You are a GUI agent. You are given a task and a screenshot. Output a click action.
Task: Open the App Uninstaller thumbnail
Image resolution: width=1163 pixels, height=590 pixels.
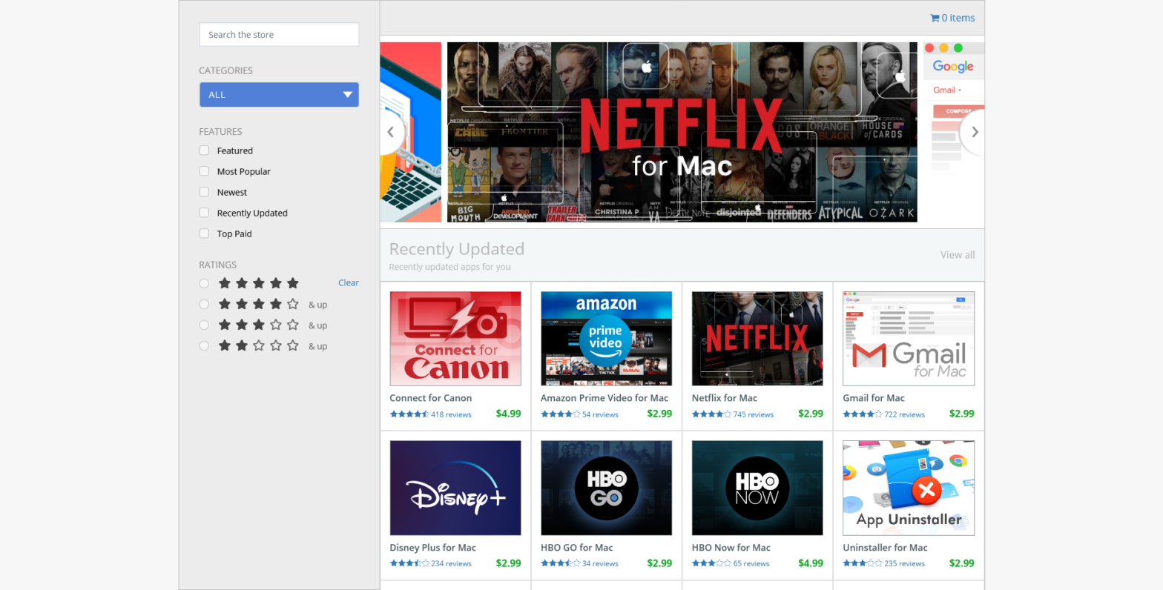click(x=909, y=488)
